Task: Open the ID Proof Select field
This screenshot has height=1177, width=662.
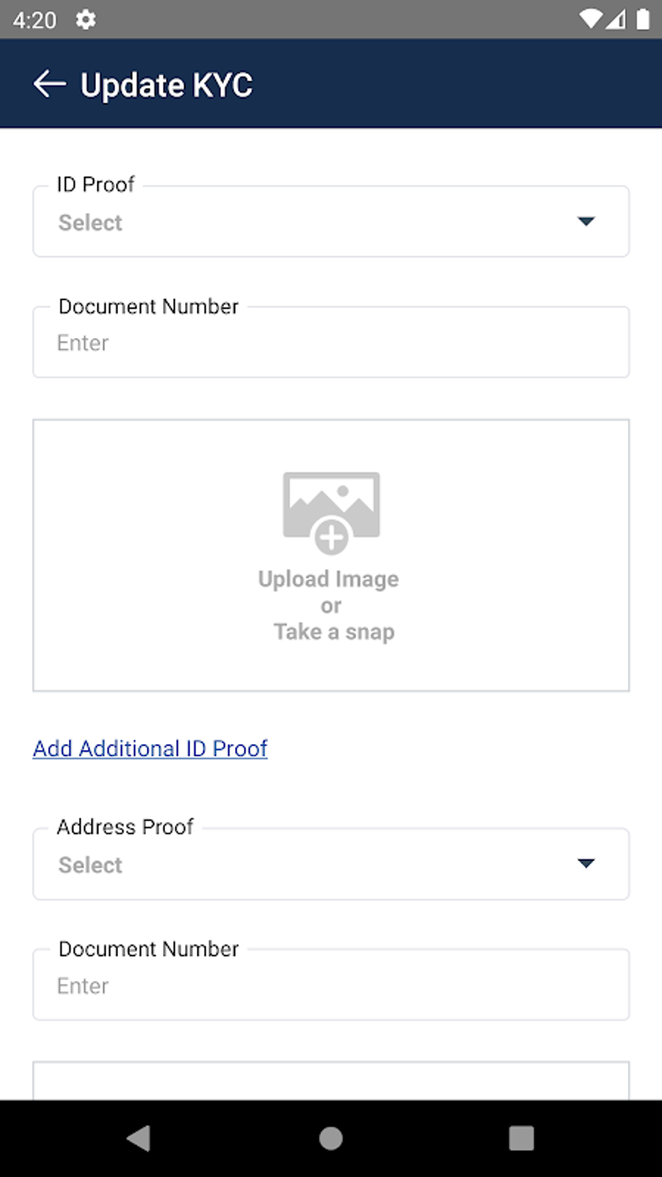Action: pos(312,223)
